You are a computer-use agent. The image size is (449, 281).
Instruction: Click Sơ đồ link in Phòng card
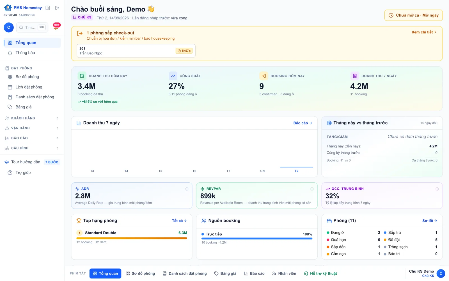coord(430,221)
